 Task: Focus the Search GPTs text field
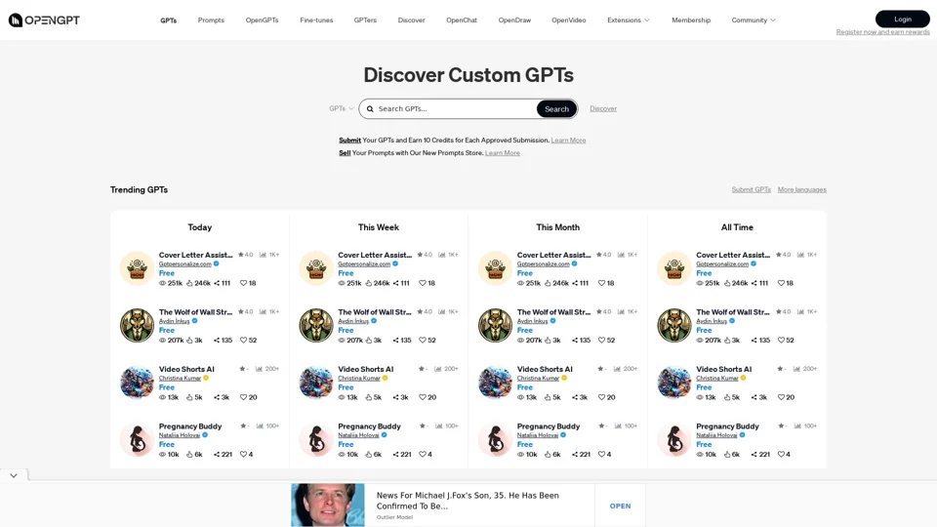tap(456, 108)
